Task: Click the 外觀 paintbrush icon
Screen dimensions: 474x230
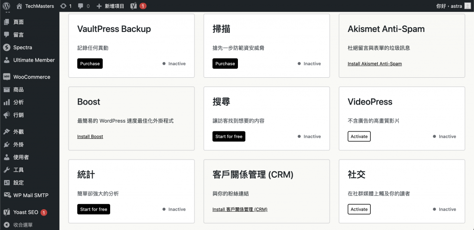Action: [6, 132]
